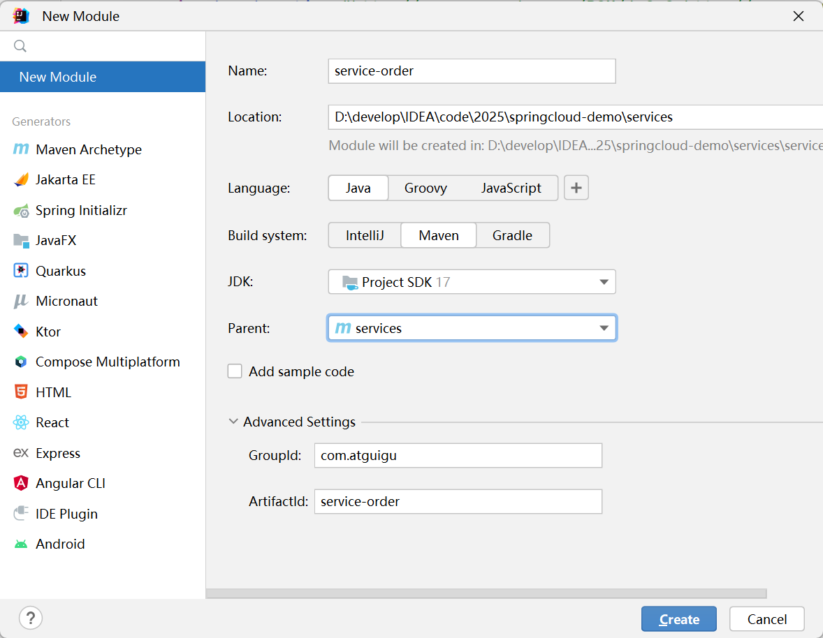Select Groovy as the language
Screen dimensions: 823x638
coord(425,188)
